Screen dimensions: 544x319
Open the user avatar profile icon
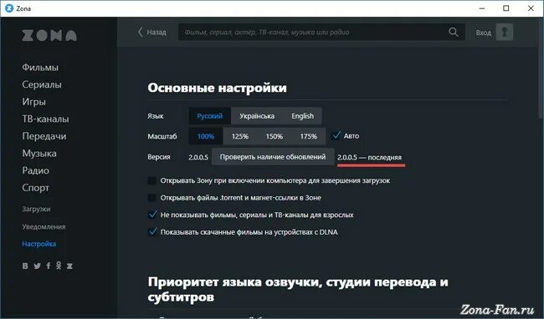tap(505, 33)
